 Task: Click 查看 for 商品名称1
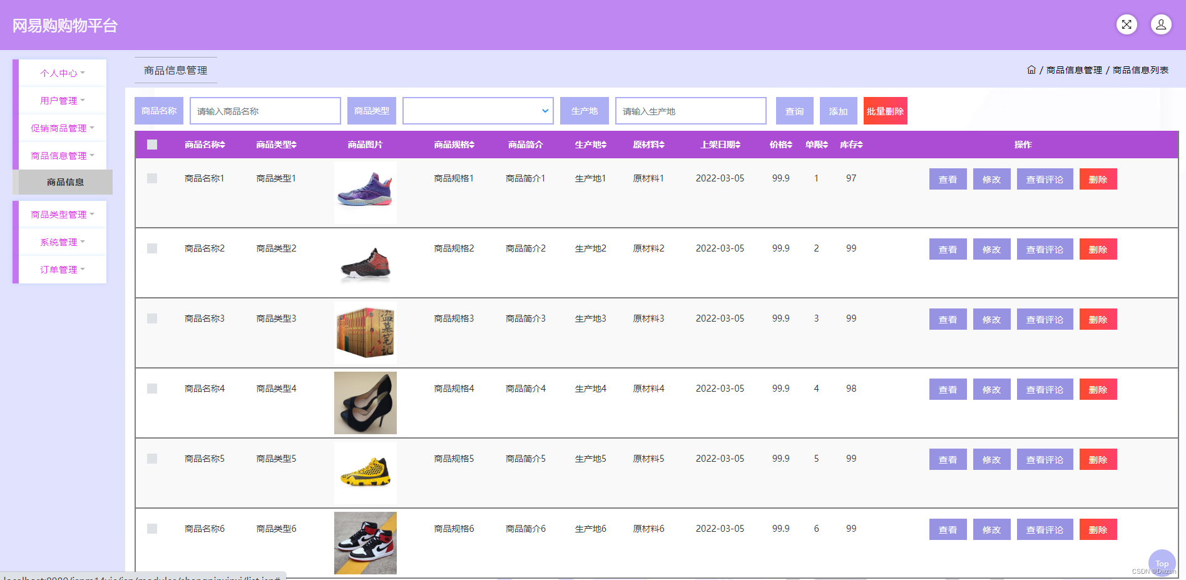[x=948, y=179]
